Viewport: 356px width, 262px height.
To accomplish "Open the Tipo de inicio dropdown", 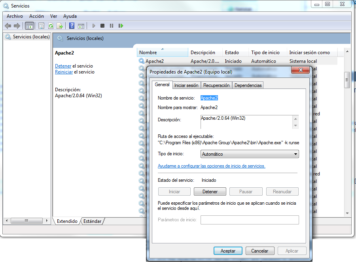I will (296, 154).
